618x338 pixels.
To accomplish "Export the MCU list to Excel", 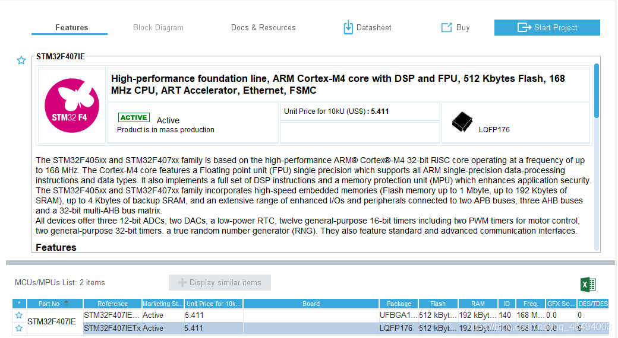I will point(588,284).
